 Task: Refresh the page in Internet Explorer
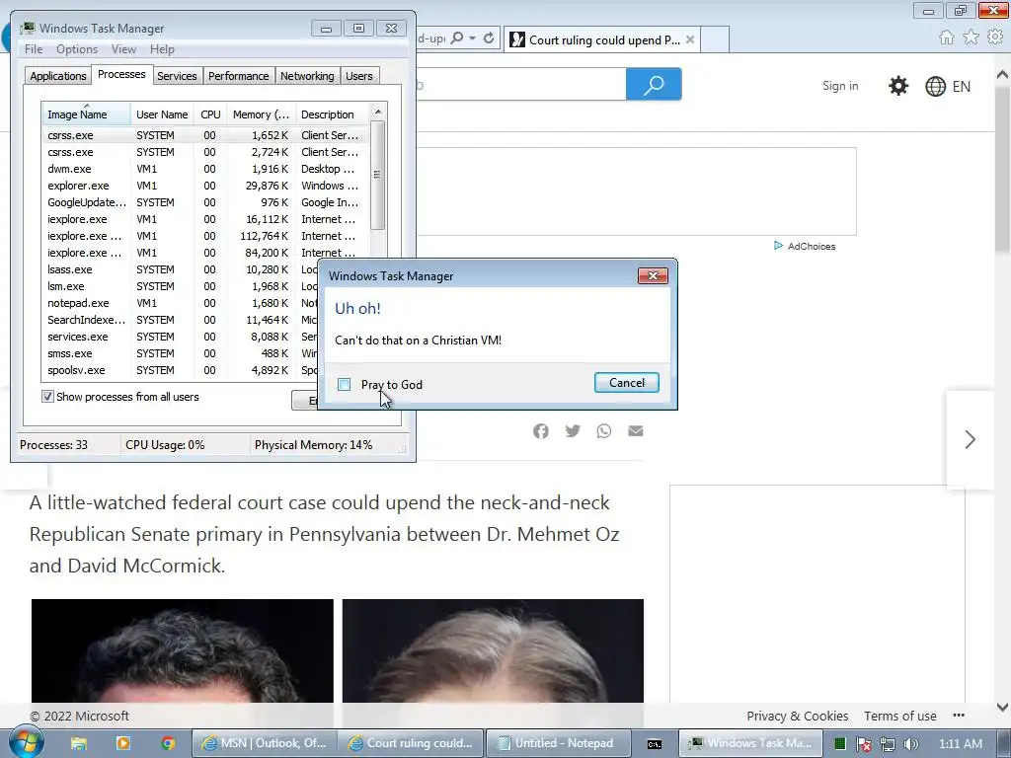tap(489, 38)
